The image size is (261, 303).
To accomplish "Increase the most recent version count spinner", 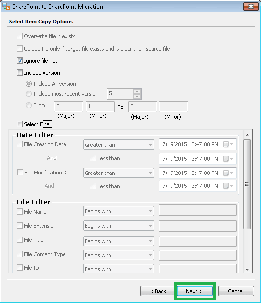I will click(137, 91).
